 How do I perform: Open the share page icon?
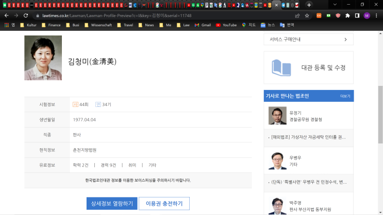[x=297, y=15]
